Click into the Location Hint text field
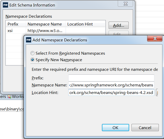 click(111, 92)
